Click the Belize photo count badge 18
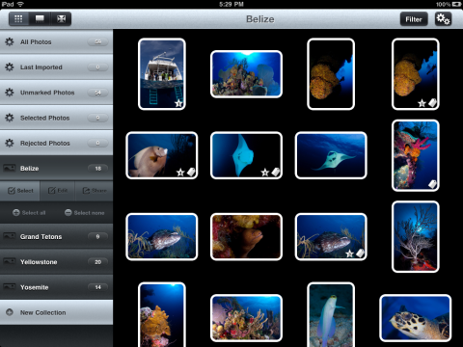This screenshot has width=463, height=347. coord(97,169)
